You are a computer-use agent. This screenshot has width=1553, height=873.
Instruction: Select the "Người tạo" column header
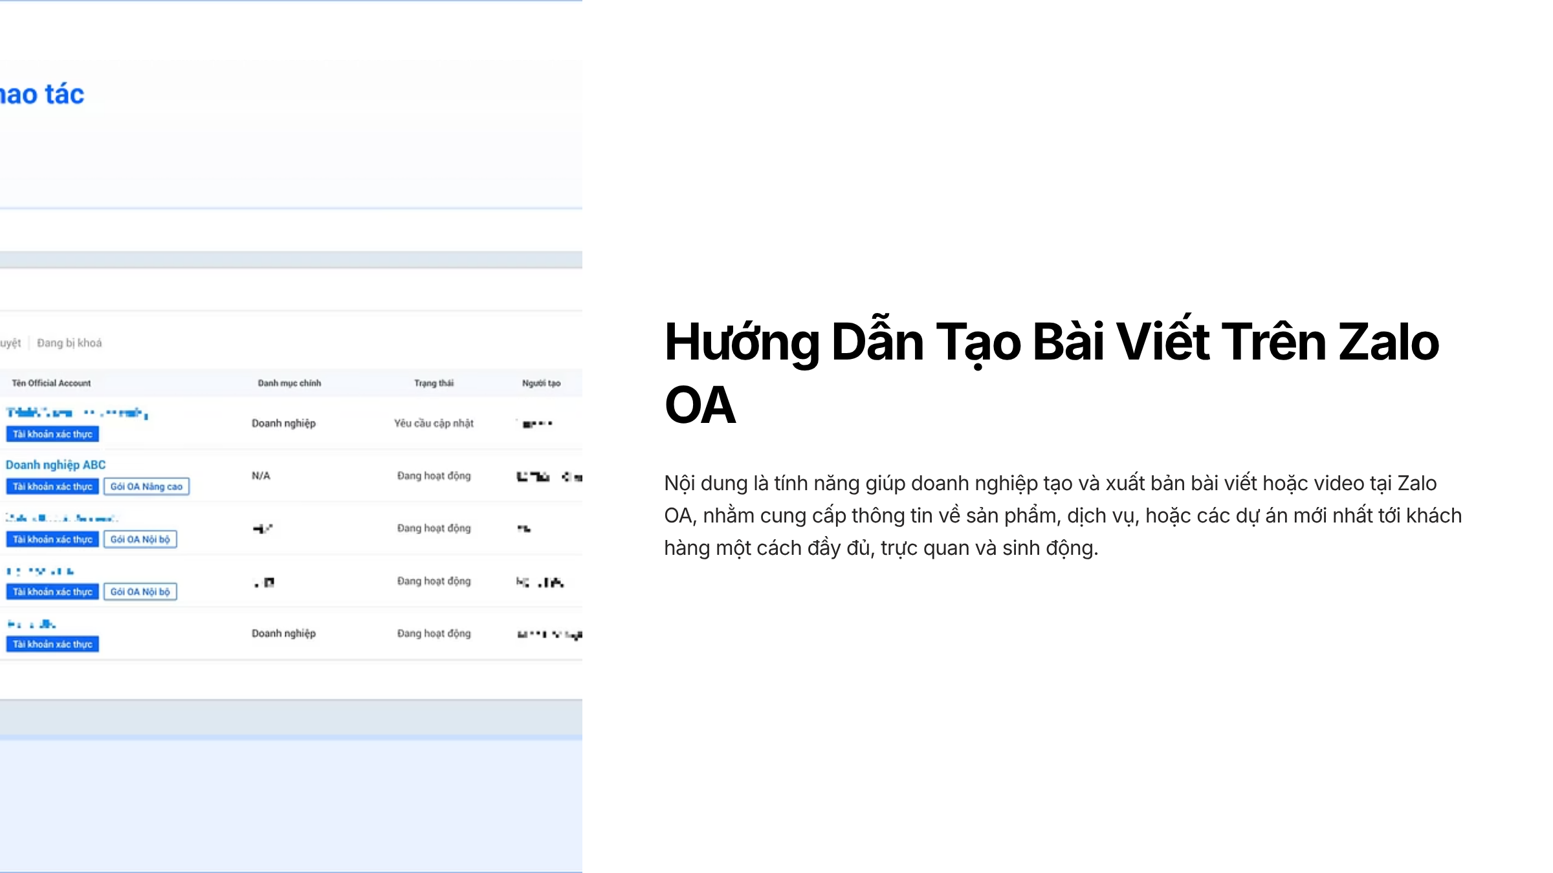pyautogui.click(x=540, y=383)
